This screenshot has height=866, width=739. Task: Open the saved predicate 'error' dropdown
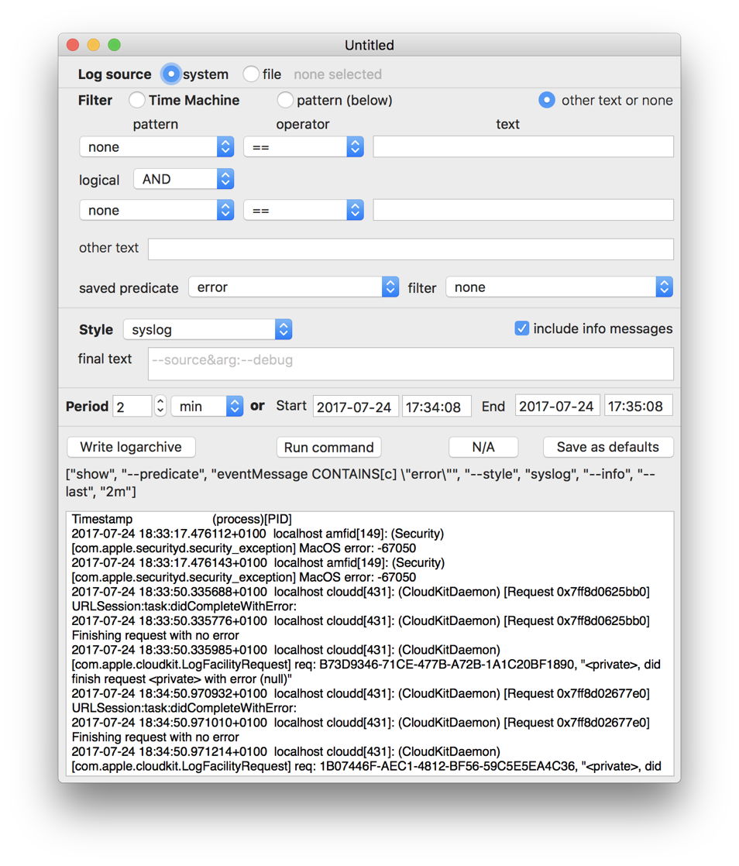(294, 287)
